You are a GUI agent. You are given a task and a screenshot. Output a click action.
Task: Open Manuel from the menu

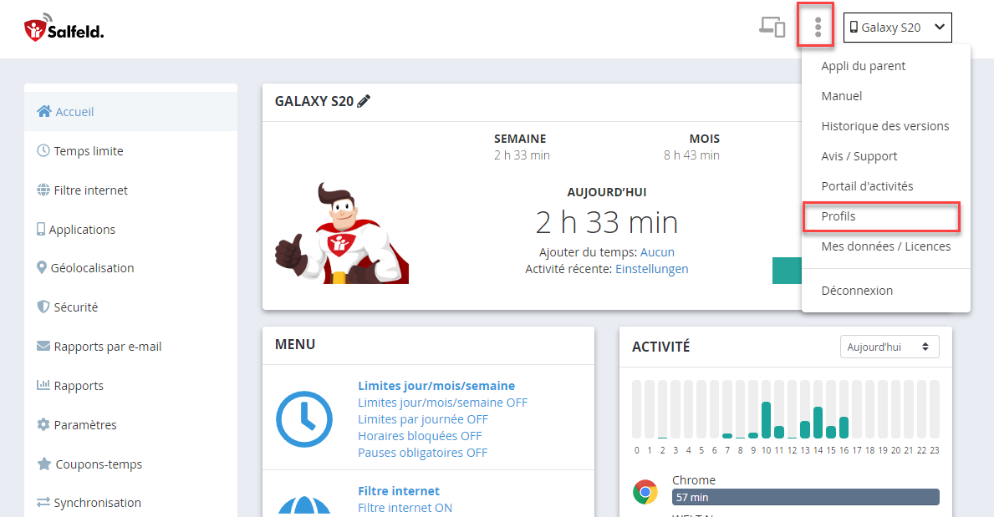[x=841, y=96]
